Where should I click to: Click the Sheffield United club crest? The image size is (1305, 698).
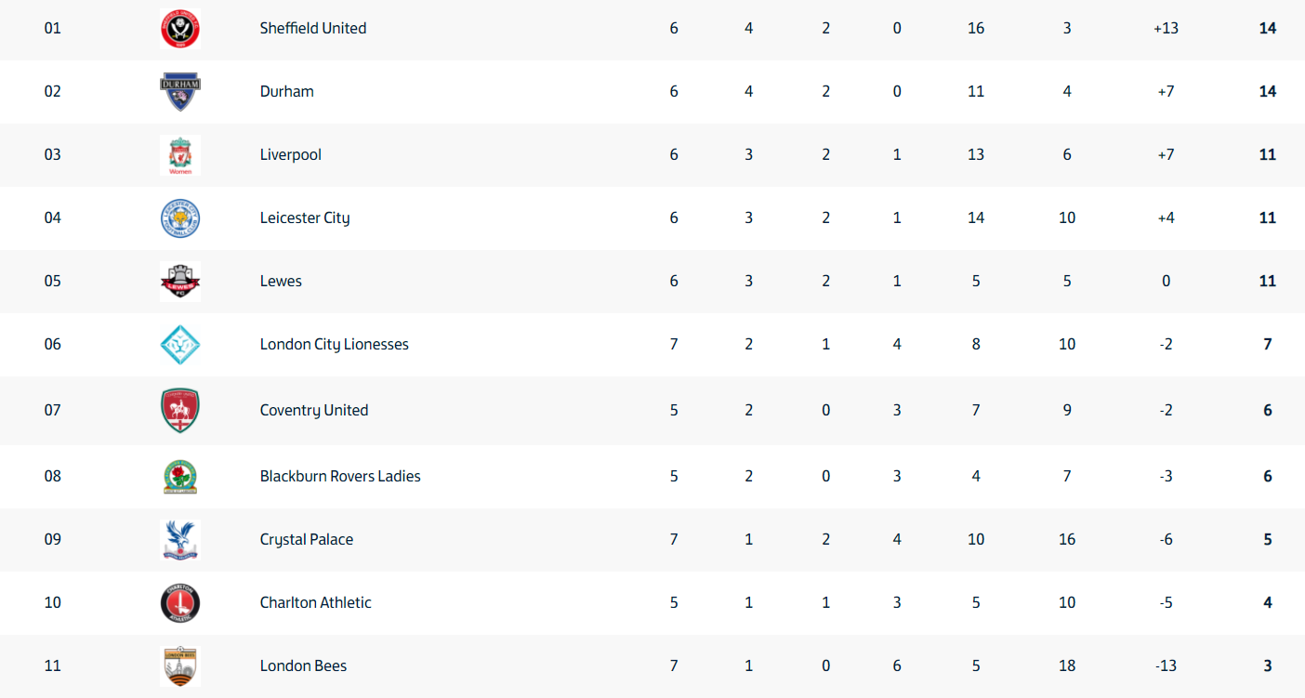[x=179, y=28]
